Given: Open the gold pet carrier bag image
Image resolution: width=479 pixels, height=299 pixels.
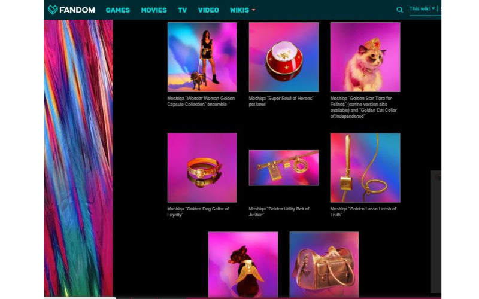Looking at the screenshot, I should 324,264.
